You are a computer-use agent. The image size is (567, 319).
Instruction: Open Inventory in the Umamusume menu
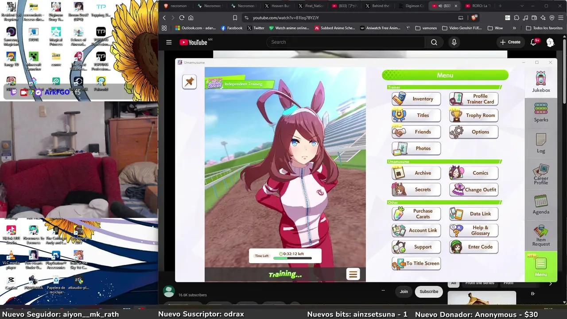pyautogui.click(x=416, y=99)
